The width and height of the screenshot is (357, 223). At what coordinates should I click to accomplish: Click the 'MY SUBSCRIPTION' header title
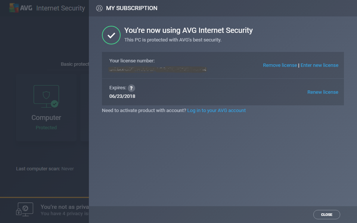click(131, 8)
